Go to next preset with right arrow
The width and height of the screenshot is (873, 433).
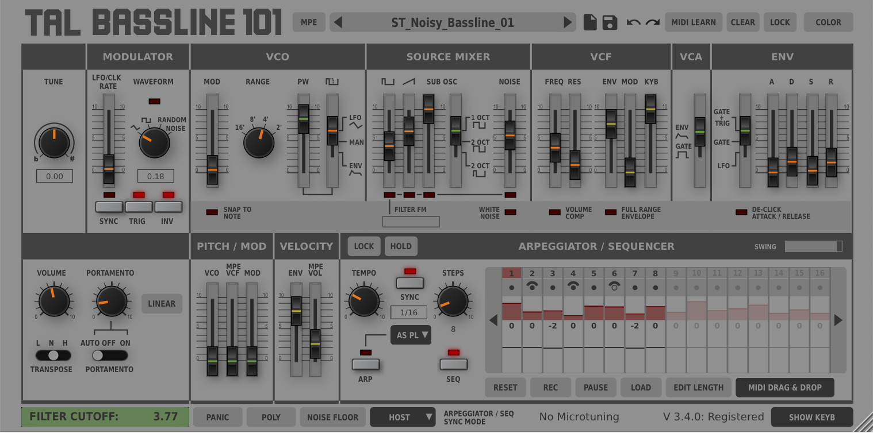(568, 22)
